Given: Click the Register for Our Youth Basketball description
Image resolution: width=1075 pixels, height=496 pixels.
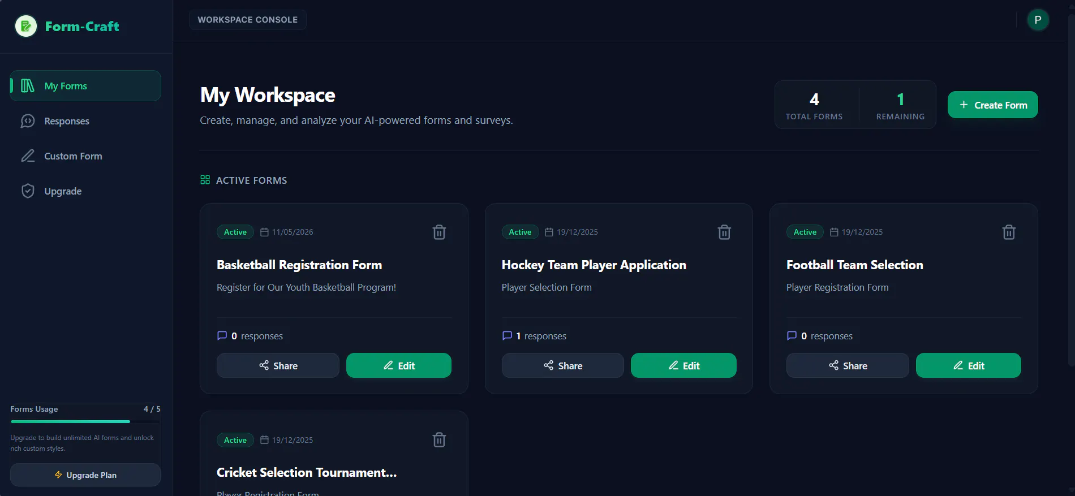Looking at the screenshot, I should pos(306,287).
